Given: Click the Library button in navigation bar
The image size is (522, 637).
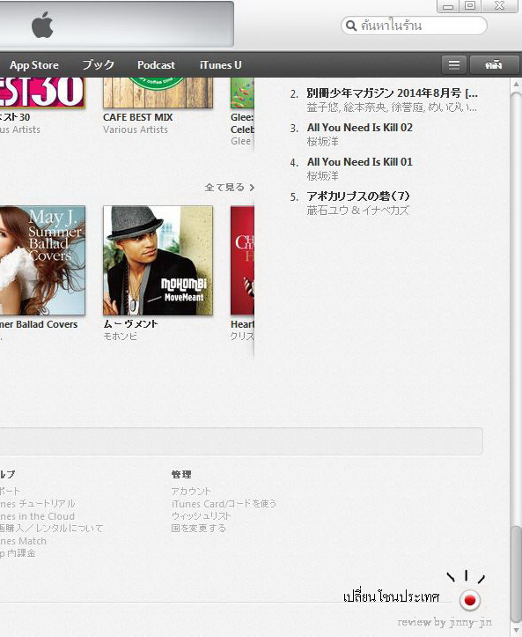Looking at the screenshot, I should (494, 65).
